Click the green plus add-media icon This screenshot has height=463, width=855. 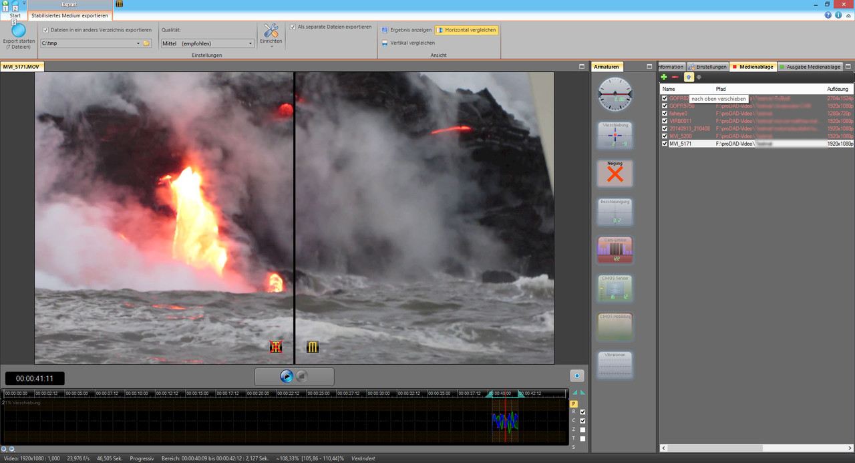[664, 78]
